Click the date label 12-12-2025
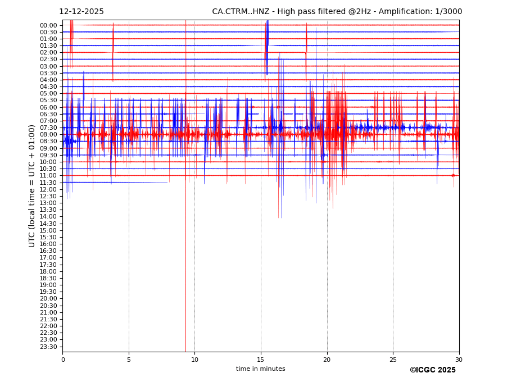Viewport: 521px width, 391px height. (81, 12)
